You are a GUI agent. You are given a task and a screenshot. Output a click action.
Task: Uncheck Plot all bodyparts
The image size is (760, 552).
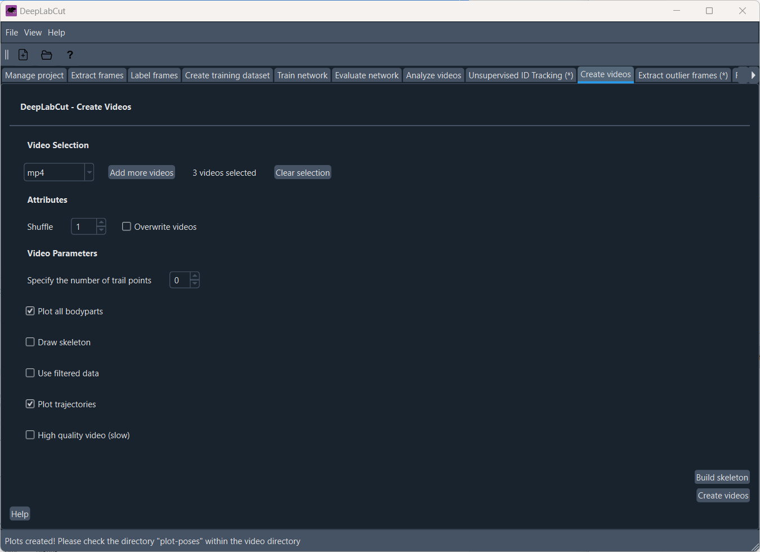click(x=30, y=311)
